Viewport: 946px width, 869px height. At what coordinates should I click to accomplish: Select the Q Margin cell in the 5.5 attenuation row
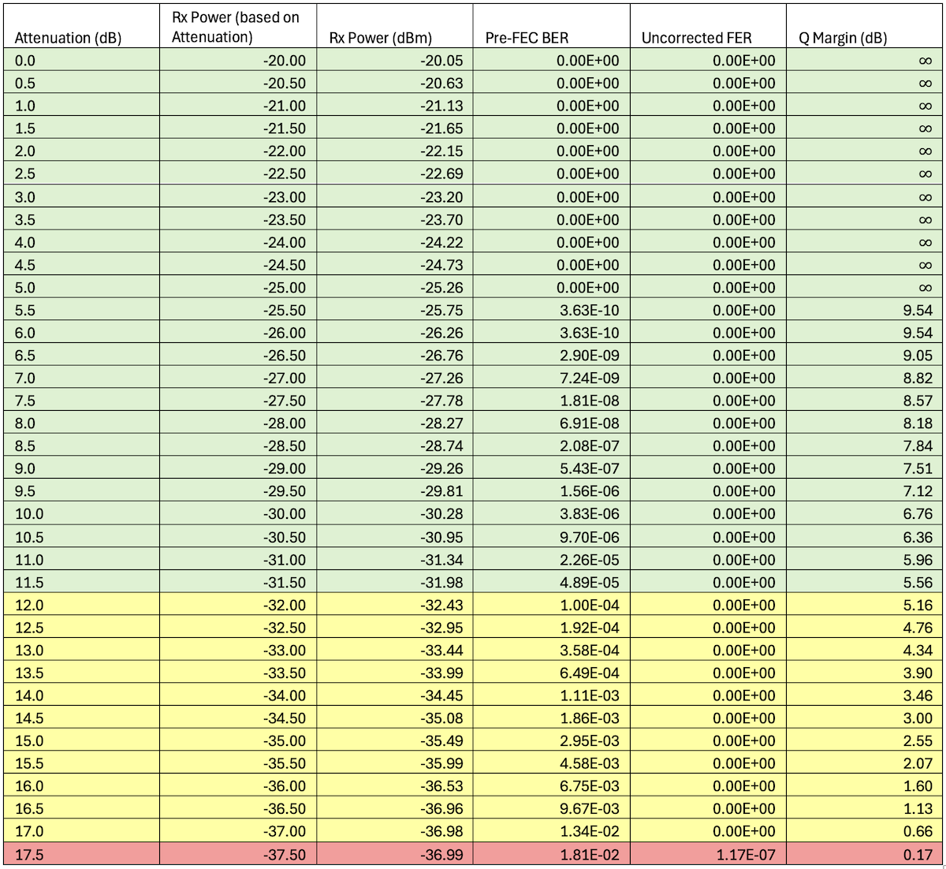(864, 310)
